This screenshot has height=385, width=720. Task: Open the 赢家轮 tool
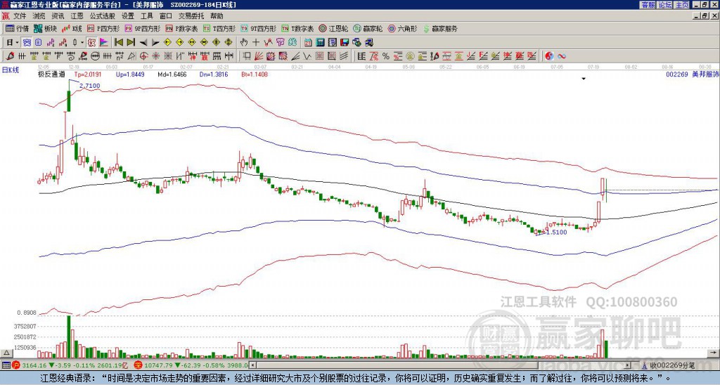pyautogui.click(x=368, y=28)
